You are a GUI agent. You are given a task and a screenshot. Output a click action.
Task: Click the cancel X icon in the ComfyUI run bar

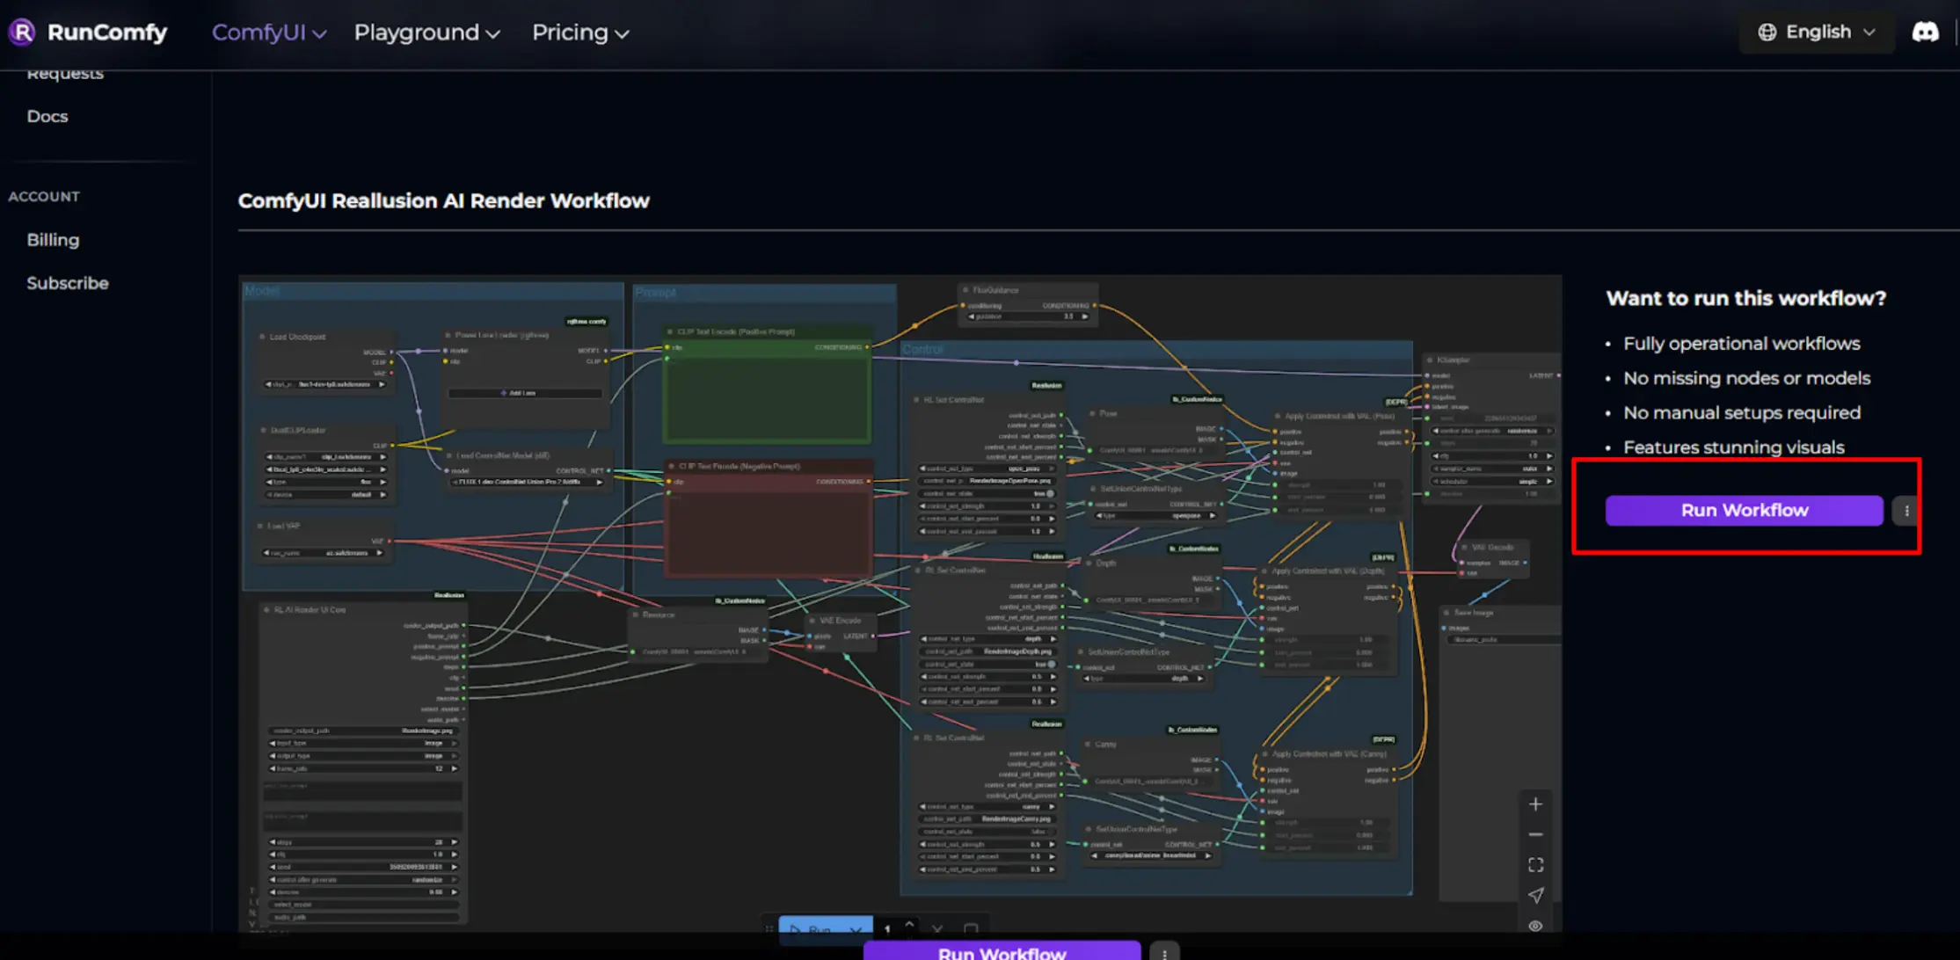point(937,928)
